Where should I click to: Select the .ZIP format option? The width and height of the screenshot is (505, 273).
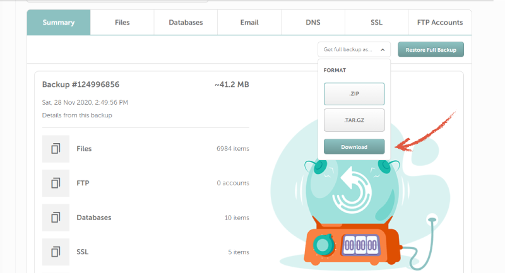[354, 94]
